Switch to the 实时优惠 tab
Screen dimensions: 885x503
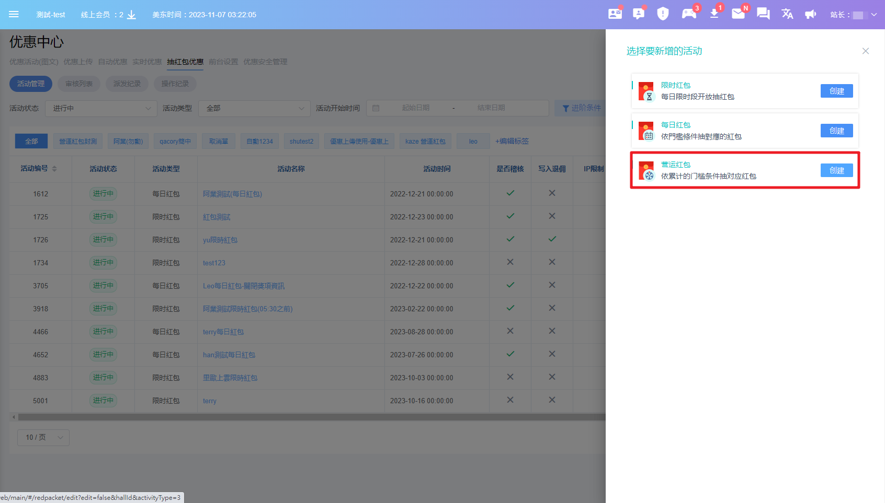(x=147, y=62)
